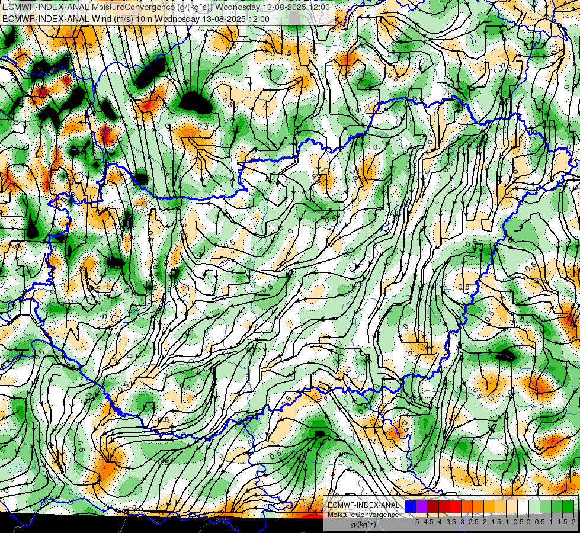This screenshot has width=580, height=533.
Task: Click the blue swatch in the legend
Action: tap(411, 506)
